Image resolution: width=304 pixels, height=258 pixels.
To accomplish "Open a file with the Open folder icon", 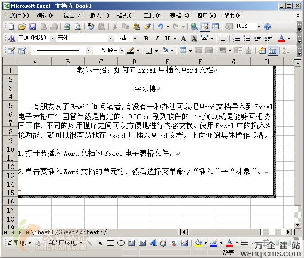I will coord(22,27).
